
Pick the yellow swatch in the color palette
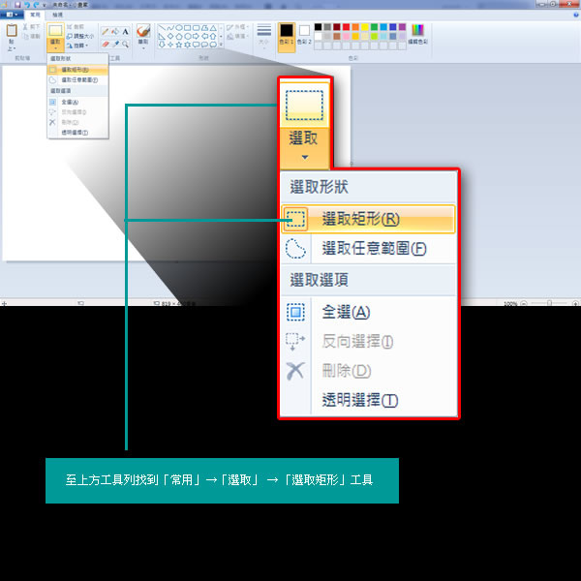point(365,27)
